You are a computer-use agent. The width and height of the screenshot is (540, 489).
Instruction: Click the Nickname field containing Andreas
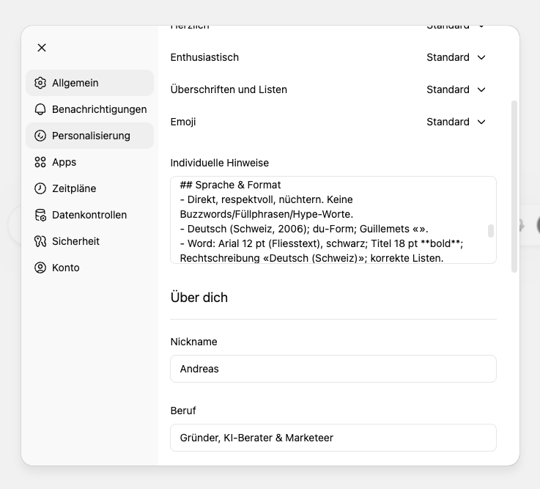click(x=333, y=369)
